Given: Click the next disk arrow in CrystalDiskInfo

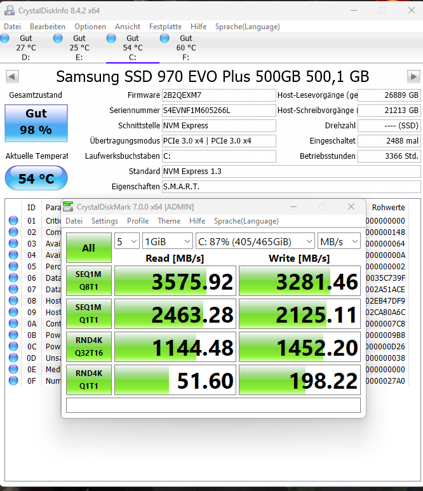Looking at the screenshot, I should [413, 77].
